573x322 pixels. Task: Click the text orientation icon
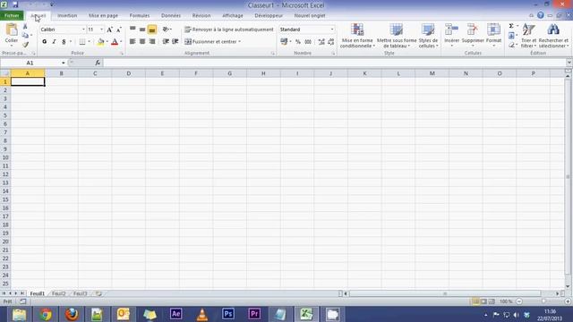point(167,30)
